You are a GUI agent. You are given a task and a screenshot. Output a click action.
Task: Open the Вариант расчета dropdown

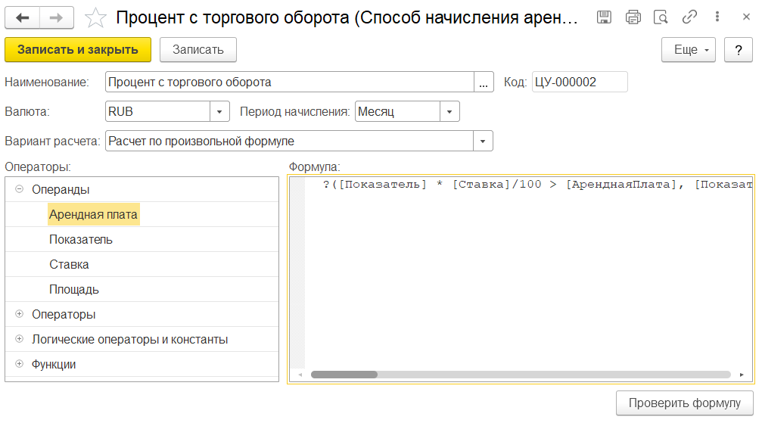coord(483,141)
